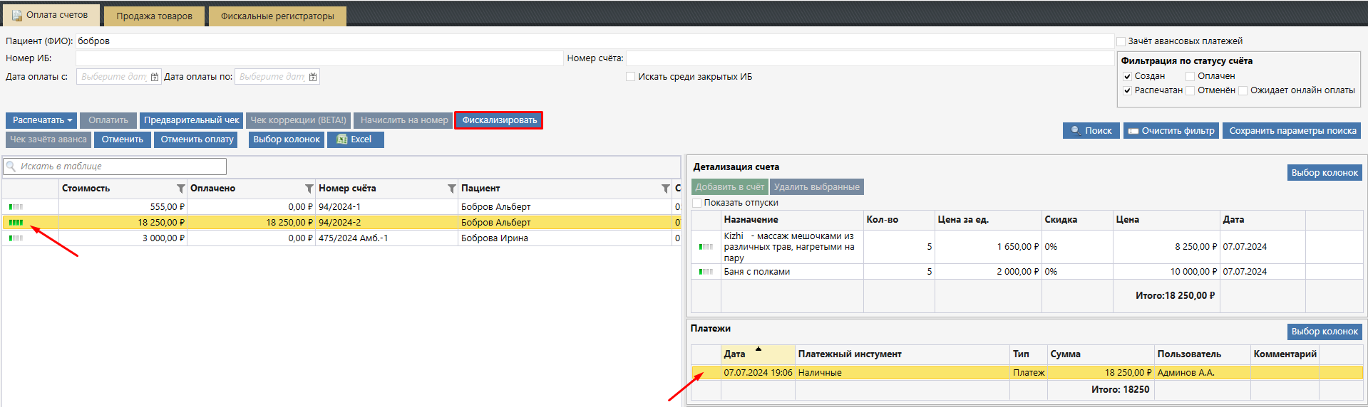The width and height of the screenshot is (1368, 407).
Task: Check the Оплачен status filter
Action: pyautogui.click(x=1190, y=76)
